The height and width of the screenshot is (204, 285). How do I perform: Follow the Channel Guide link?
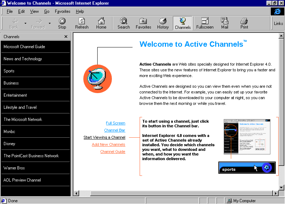pos(113,152)
